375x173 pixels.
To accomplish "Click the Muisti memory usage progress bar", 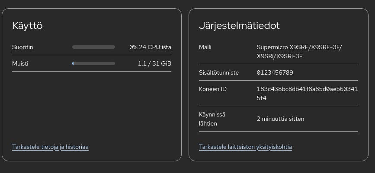I will click(93, 63).
